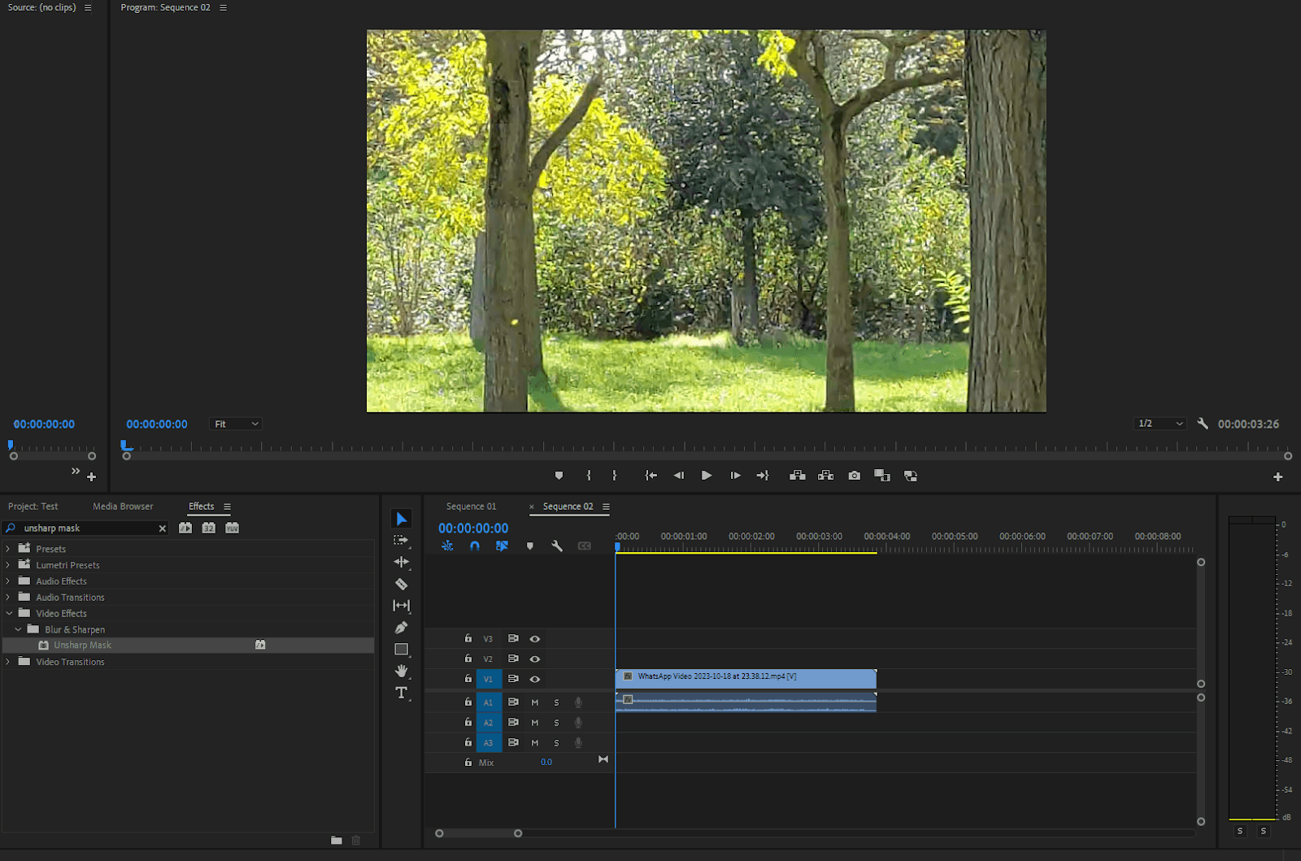
Task: Add marker in Program monitor
Action: [x=559, y=476]
